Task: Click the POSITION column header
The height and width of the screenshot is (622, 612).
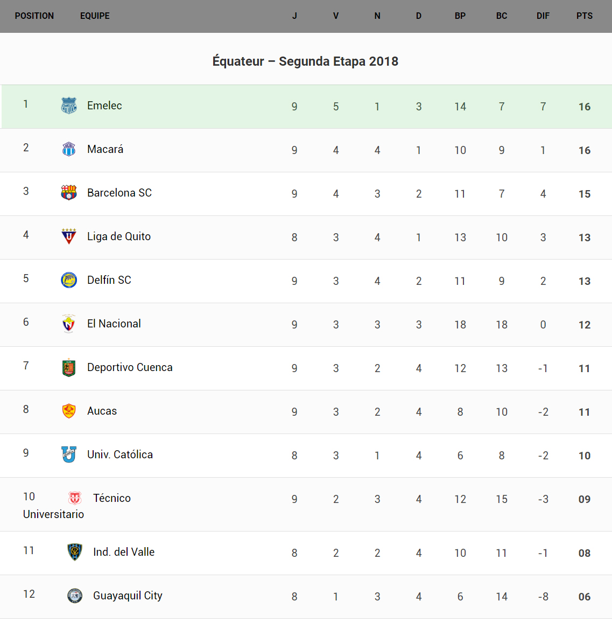Action: pos(34,16)
